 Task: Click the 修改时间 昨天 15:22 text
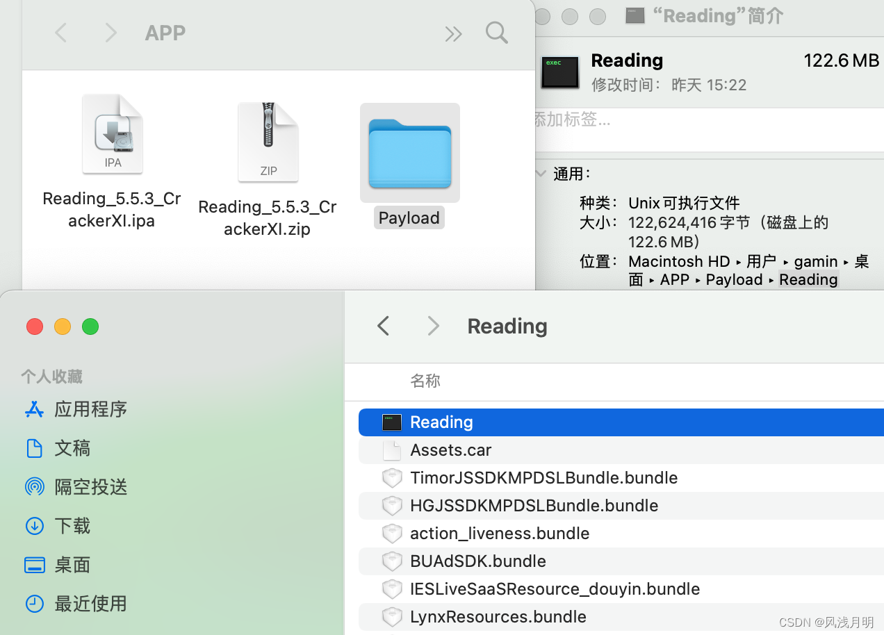(x=669, y=85)
